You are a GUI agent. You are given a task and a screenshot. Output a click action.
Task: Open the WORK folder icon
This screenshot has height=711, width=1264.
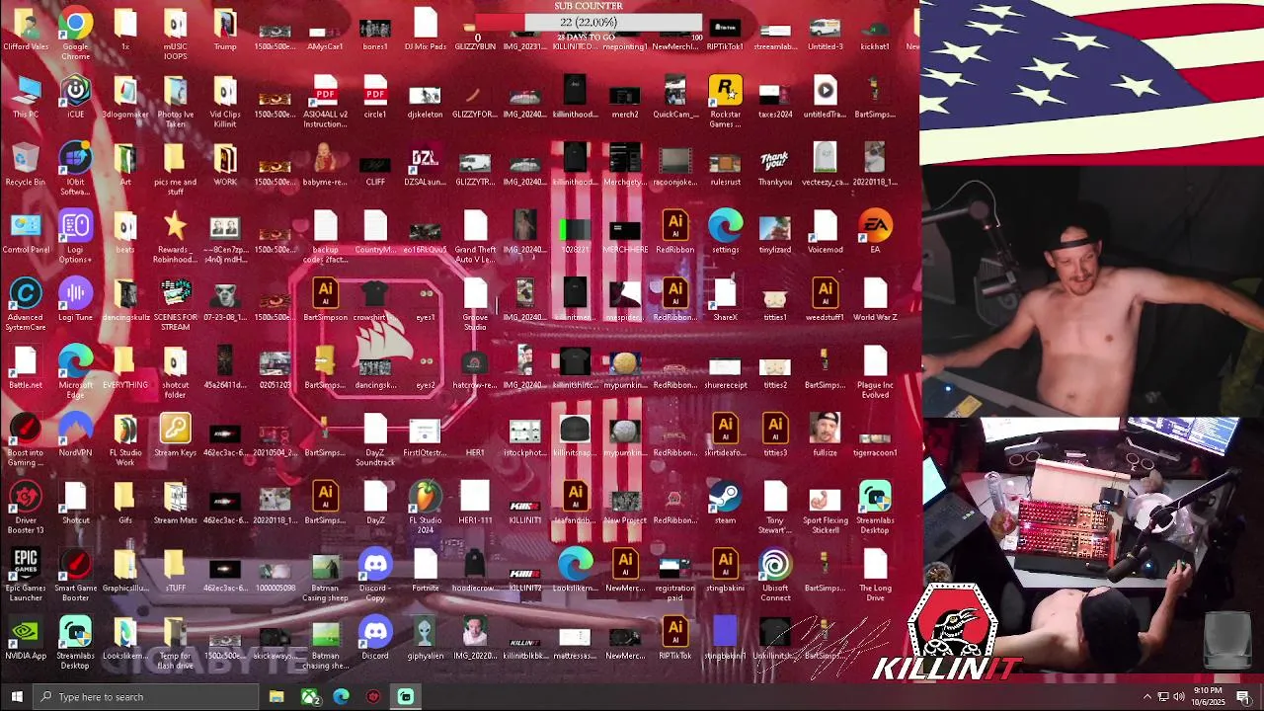coord(225,158)
